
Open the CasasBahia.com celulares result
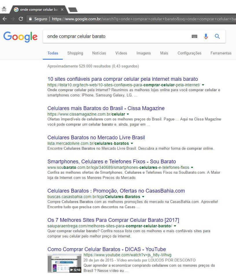tap(116, 191)
